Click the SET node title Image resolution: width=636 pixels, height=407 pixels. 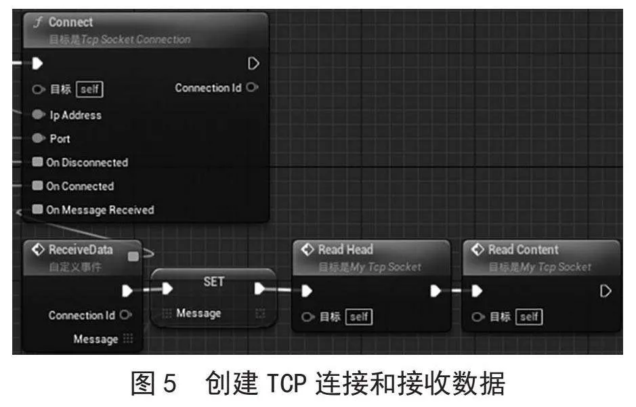tap(214, 281)
